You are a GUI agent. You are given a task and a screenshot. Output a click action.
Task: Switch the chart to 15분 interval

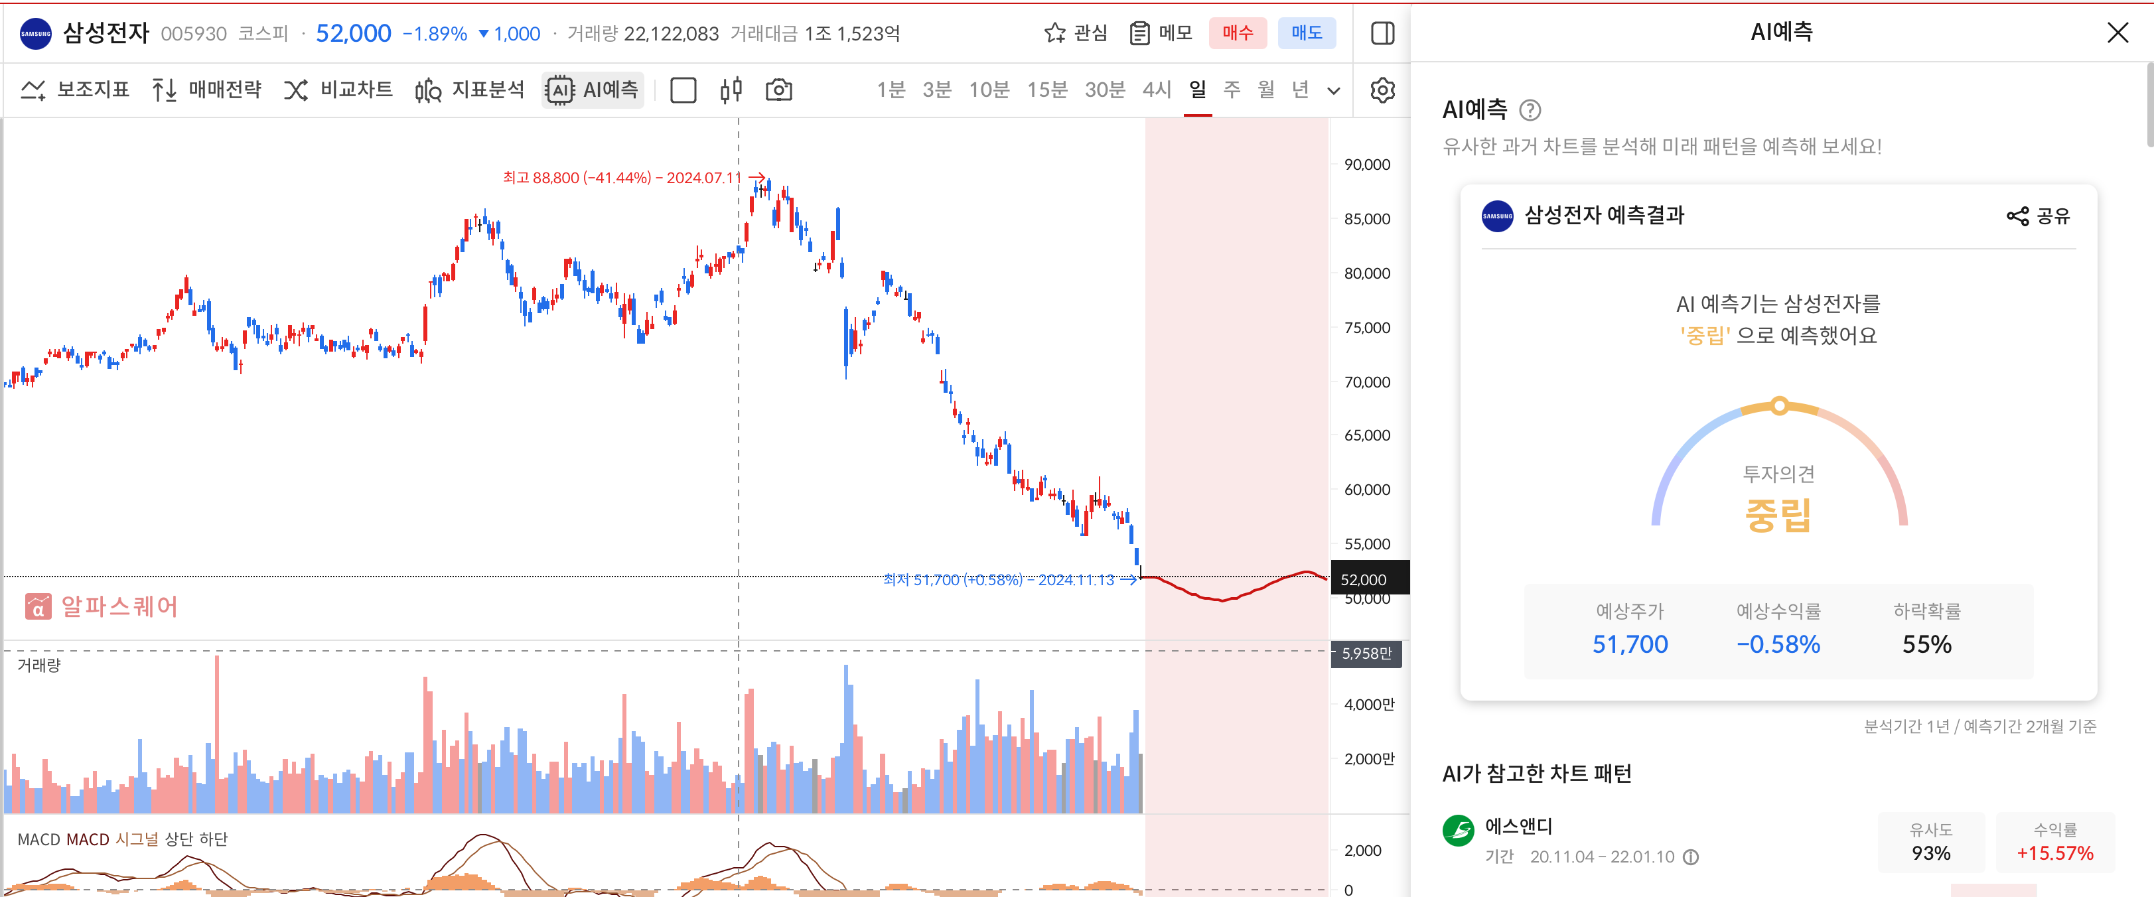click(1047, 90)
